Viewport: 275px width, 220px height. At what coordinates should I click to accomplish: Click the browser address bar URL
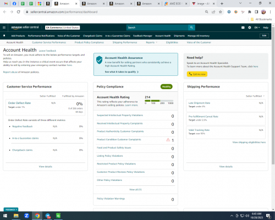click(64, 12)
